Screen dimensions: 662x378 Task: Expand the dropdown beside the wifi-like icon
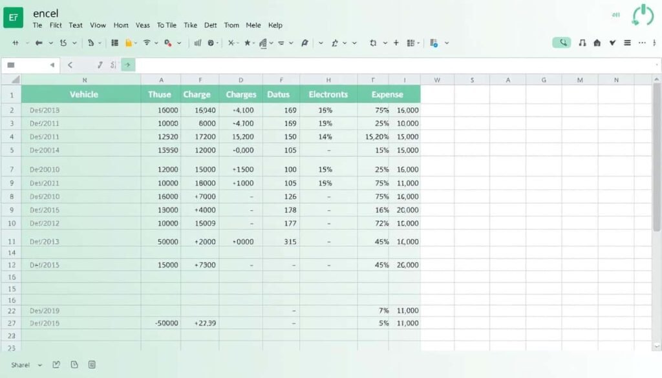(x=158, y=43)
